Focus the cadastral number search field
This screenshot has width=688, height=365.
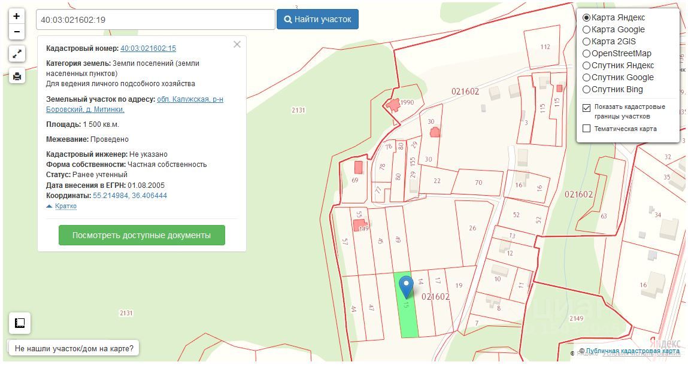pyautogui.click(x=155, y=19)
